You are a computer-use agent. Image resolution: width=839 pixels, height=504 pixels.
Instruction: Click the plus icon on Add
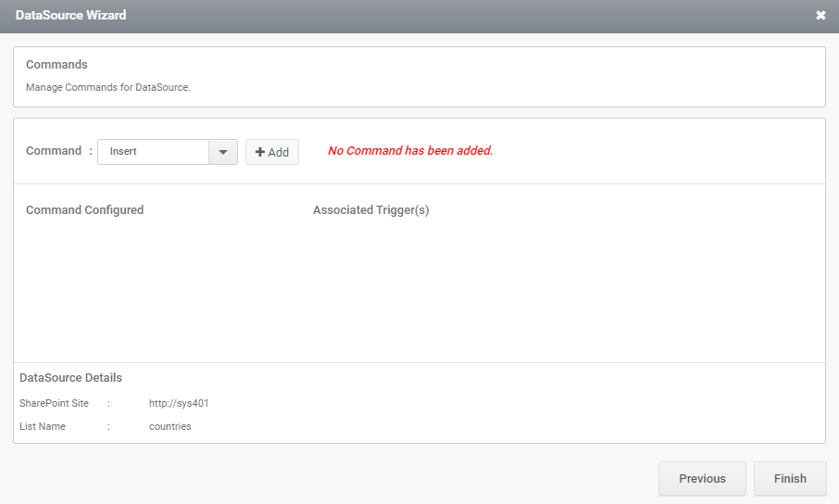click(260, 152)
